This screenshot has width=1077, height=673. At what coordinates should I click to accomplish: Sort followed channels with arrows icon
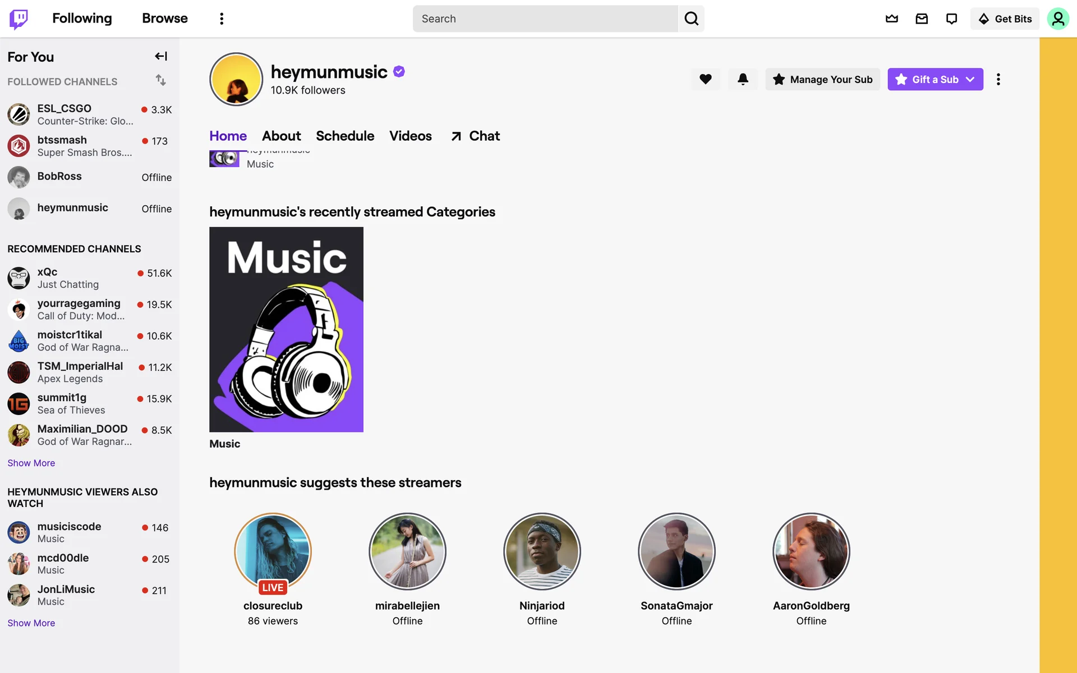tap(161, 80)
